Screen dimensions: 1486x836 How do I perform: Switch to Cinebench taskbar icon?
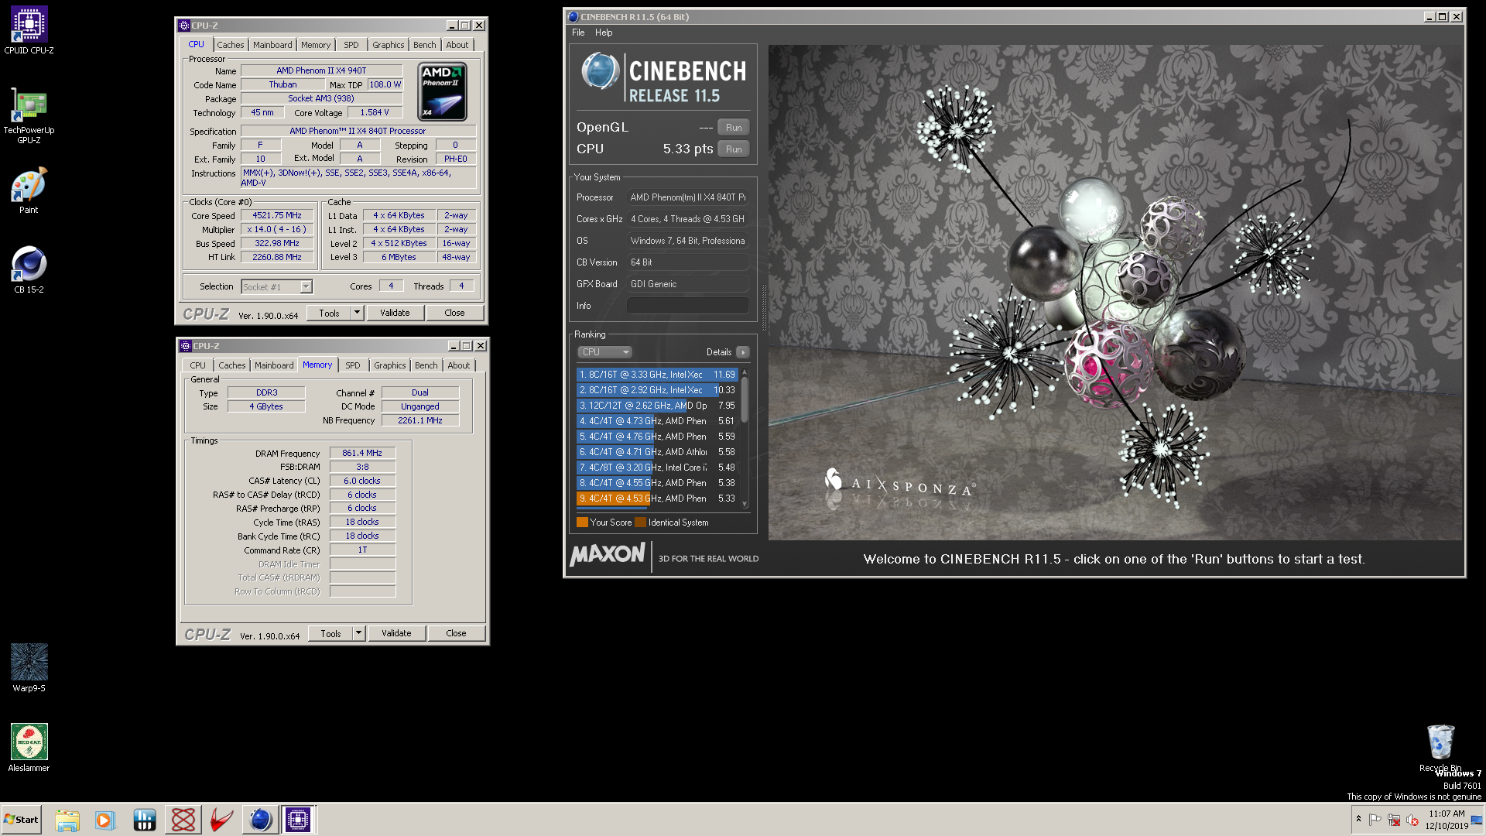pos(260,820)
